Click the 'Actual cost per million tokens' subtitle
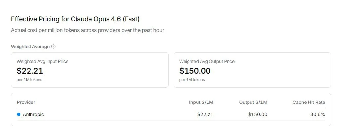This screenshot has height=131, width=358. click(x=88, y=30)
